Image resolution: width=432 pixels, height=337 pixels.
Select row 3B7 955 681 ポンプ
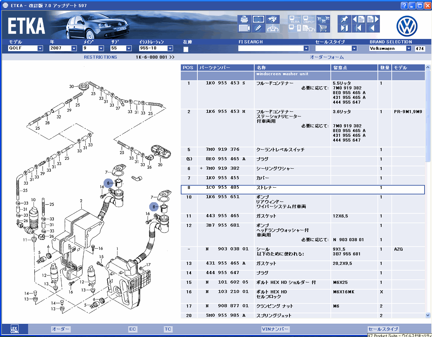pyautogui.click(x=303, y=232)
